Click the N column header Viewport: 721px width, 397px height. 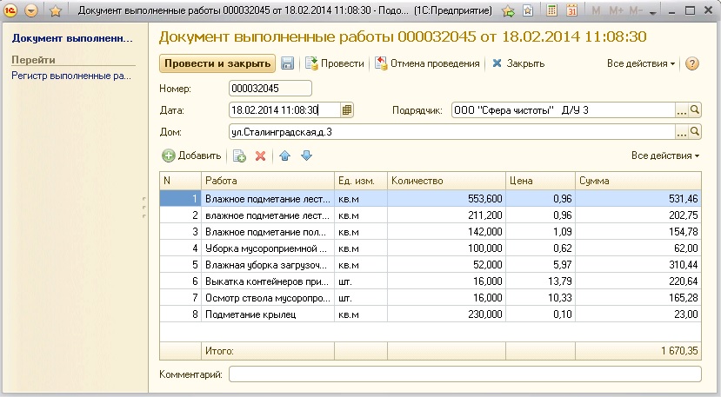[x=180, y=181]
